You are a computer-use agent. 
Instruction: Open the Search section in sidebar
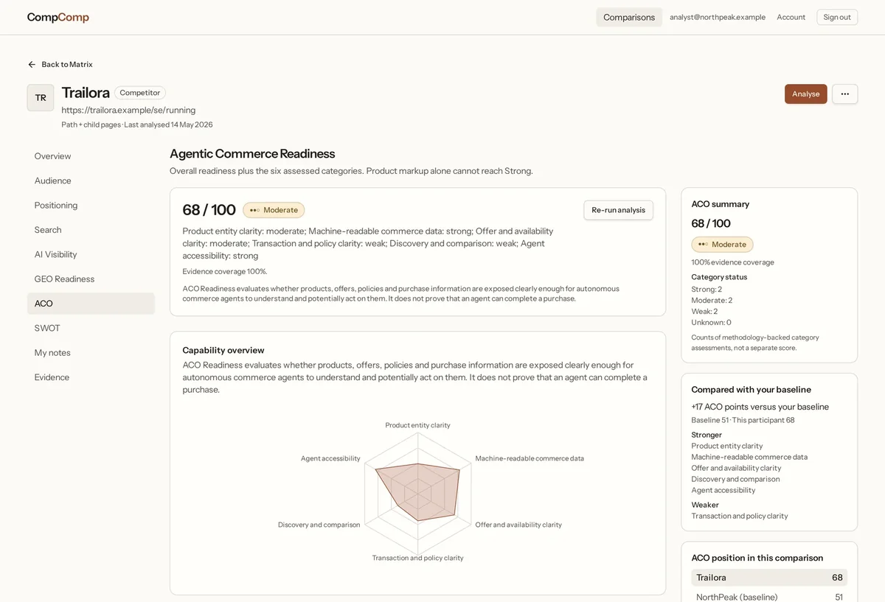click(x=91, y=230)
